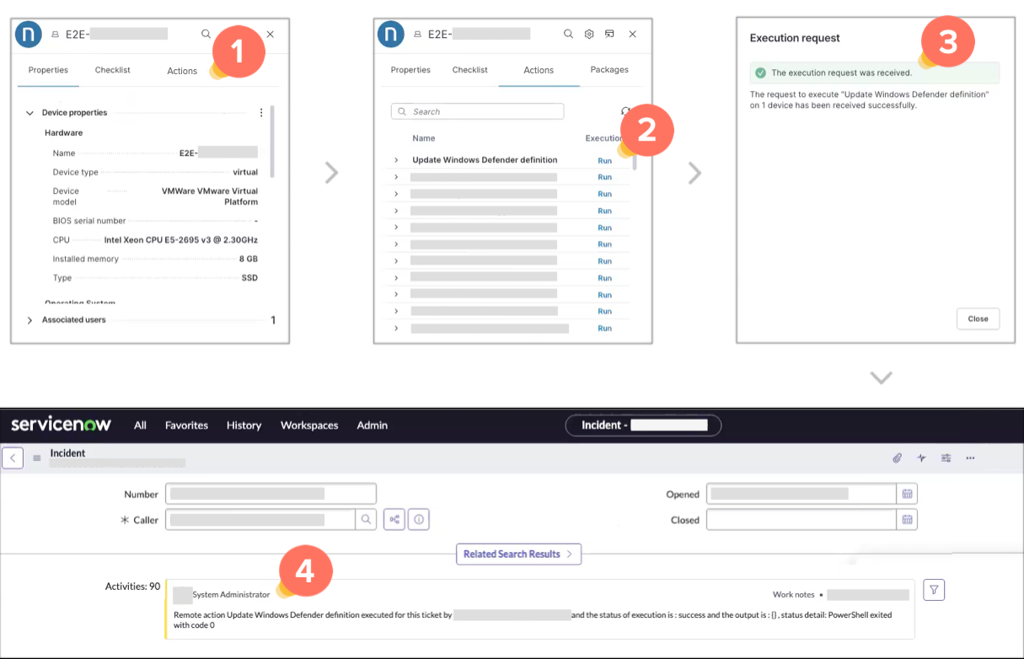1024x659 pixels.
Task: Open the Workspaces menu in ServiceNow
Action: pyautogui.click(x=309, y=426)
